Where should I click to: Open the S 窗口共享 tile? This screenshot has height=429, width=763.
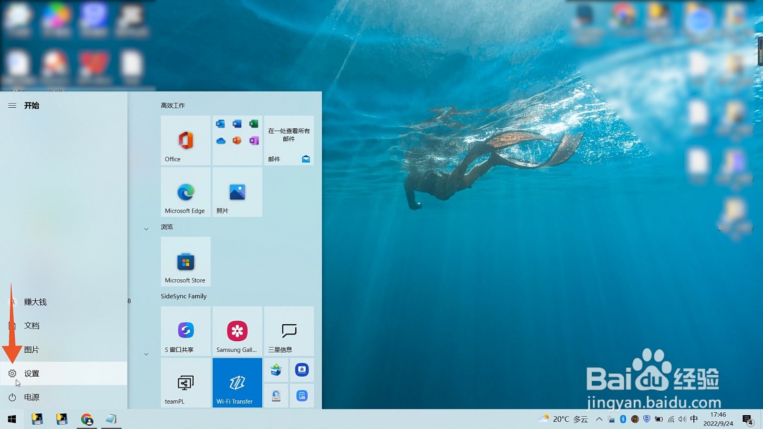[186, 331]
